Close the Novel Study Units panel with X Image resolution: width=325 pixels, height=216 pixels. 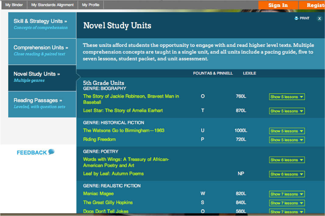320,19
